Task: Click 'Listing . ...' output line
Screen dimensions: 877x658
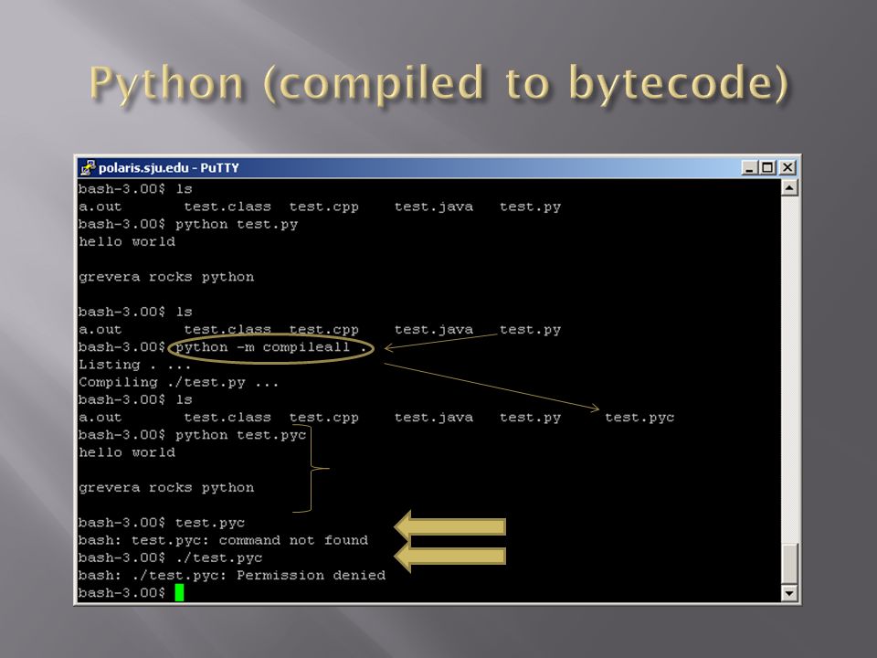Action: 134,366
